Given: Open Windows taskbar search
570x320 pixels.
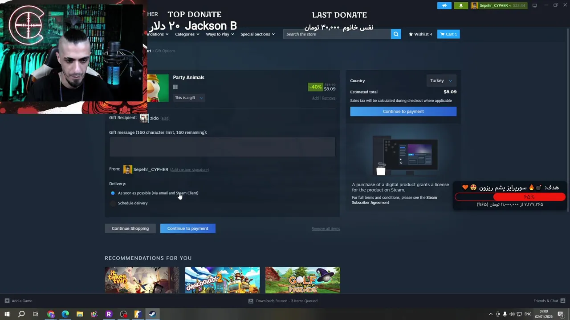Looking at the screenshot, I should pyautogui.click(x=21, y=314).
